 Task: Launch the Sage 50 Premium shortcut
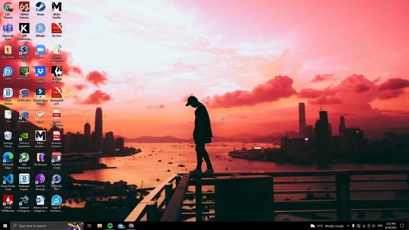click(57, 204)
